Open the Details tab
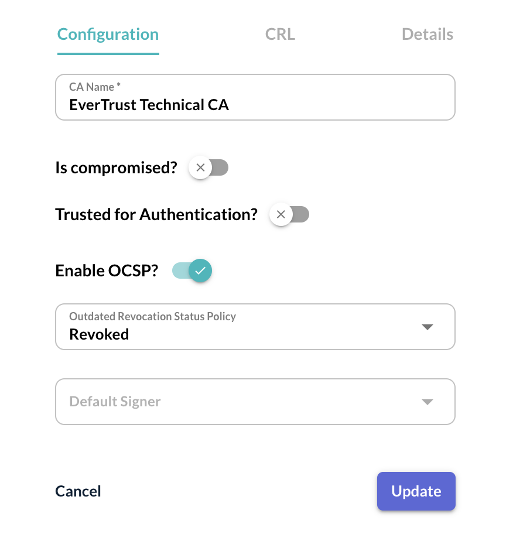Image resolution: width=513 pixels, height=541 pixels. (427, 35)
